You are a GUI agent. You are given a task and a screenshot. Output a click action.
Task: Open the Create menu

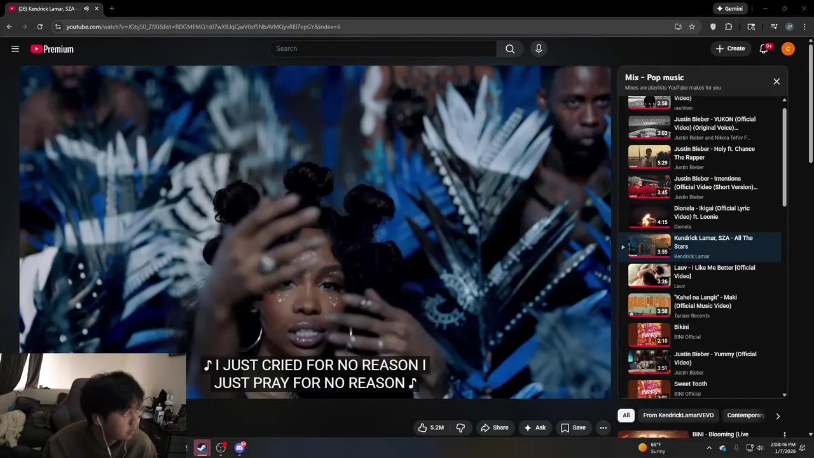[730, 49]
